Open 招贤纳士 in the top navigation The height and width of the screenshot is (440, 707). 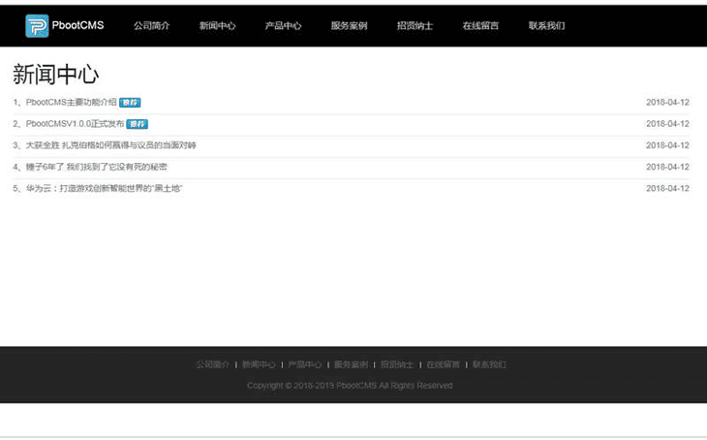[415, 26]
